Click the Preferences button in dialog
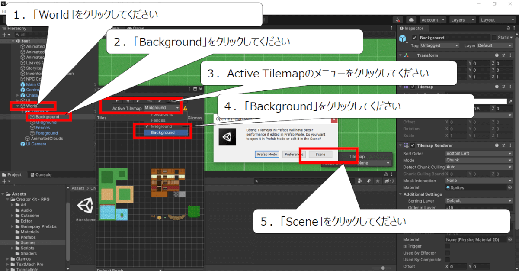 click(x=294, y=154)
